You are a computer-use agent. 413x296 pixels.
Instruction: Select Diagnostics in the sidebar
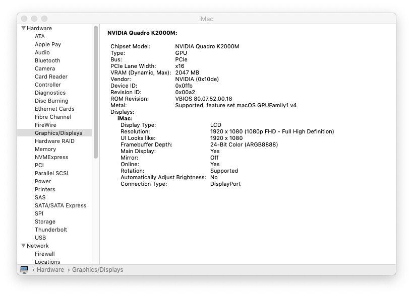[x=50, y=93]
